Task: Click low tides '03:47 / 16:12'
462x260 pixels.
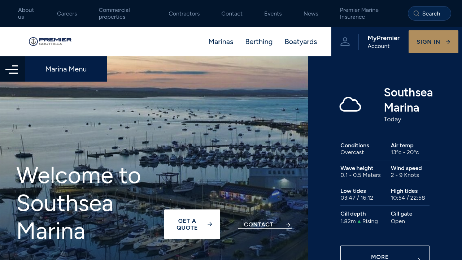Action: point(357,198)
